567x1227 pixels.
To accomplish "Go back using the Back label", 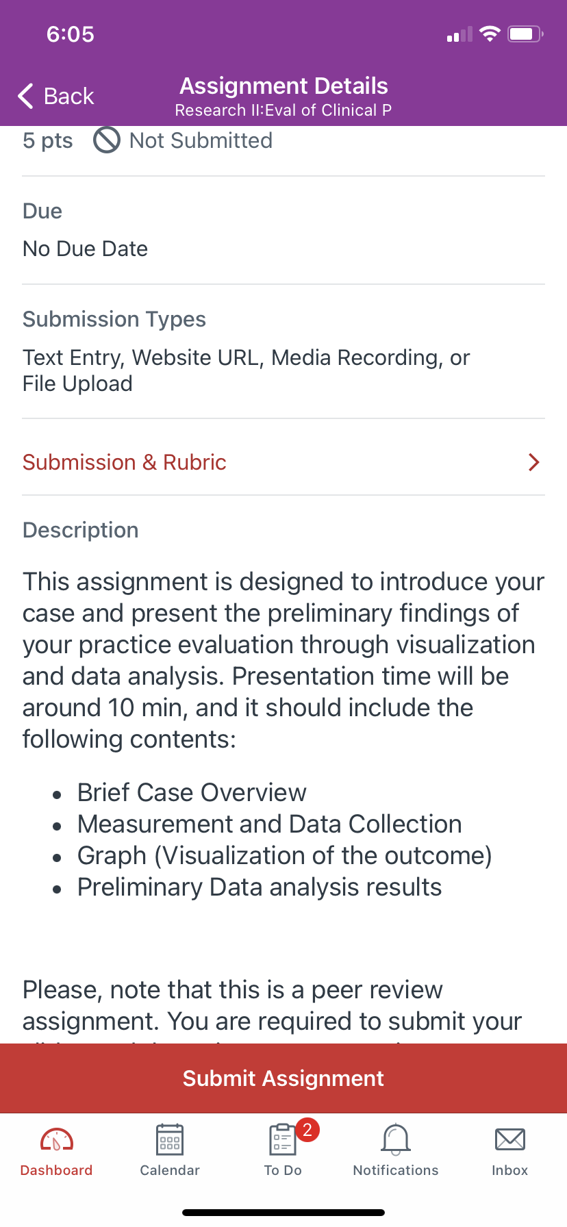I will pyautogui.click(x=68, y=96).
